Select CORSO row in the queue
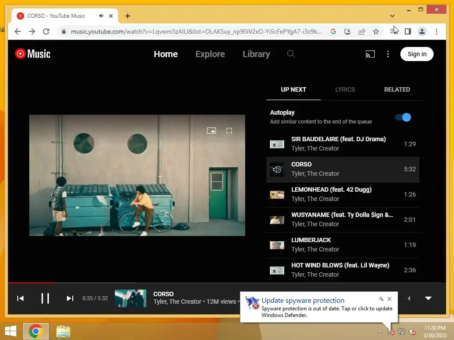The width and height of the screenshot is (454, 340). [343, 170]
